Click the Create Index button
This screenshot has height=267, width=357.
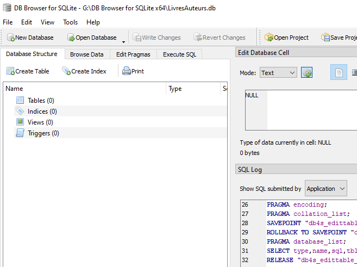(x=84, y=71)
